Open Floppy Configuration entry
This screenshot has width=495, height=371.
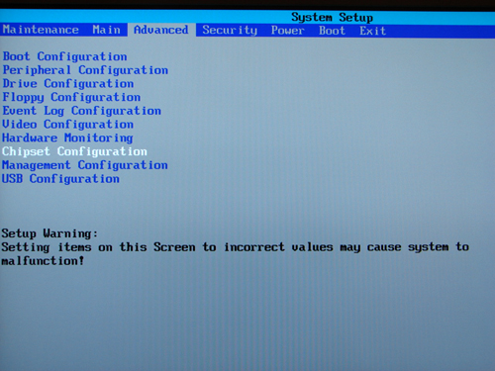[71, 97]
